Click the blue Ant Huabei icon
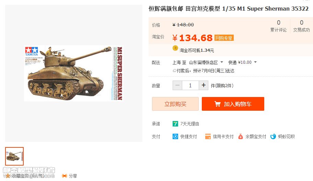The width and height of the screenshot is (313, 181). point(273,136)
